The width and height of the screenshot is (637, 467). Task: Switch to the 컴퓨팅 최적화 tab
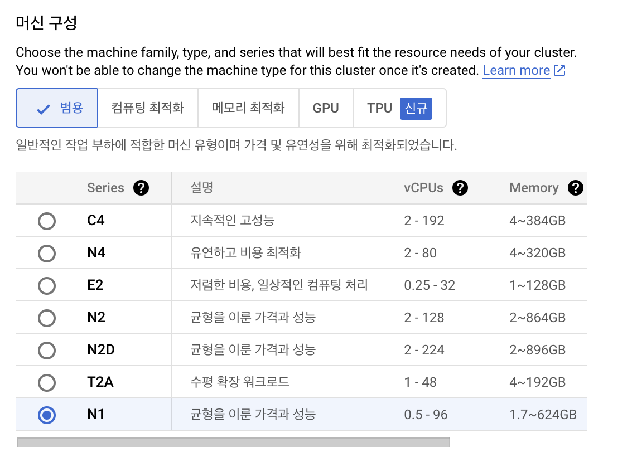click(147, 108)
